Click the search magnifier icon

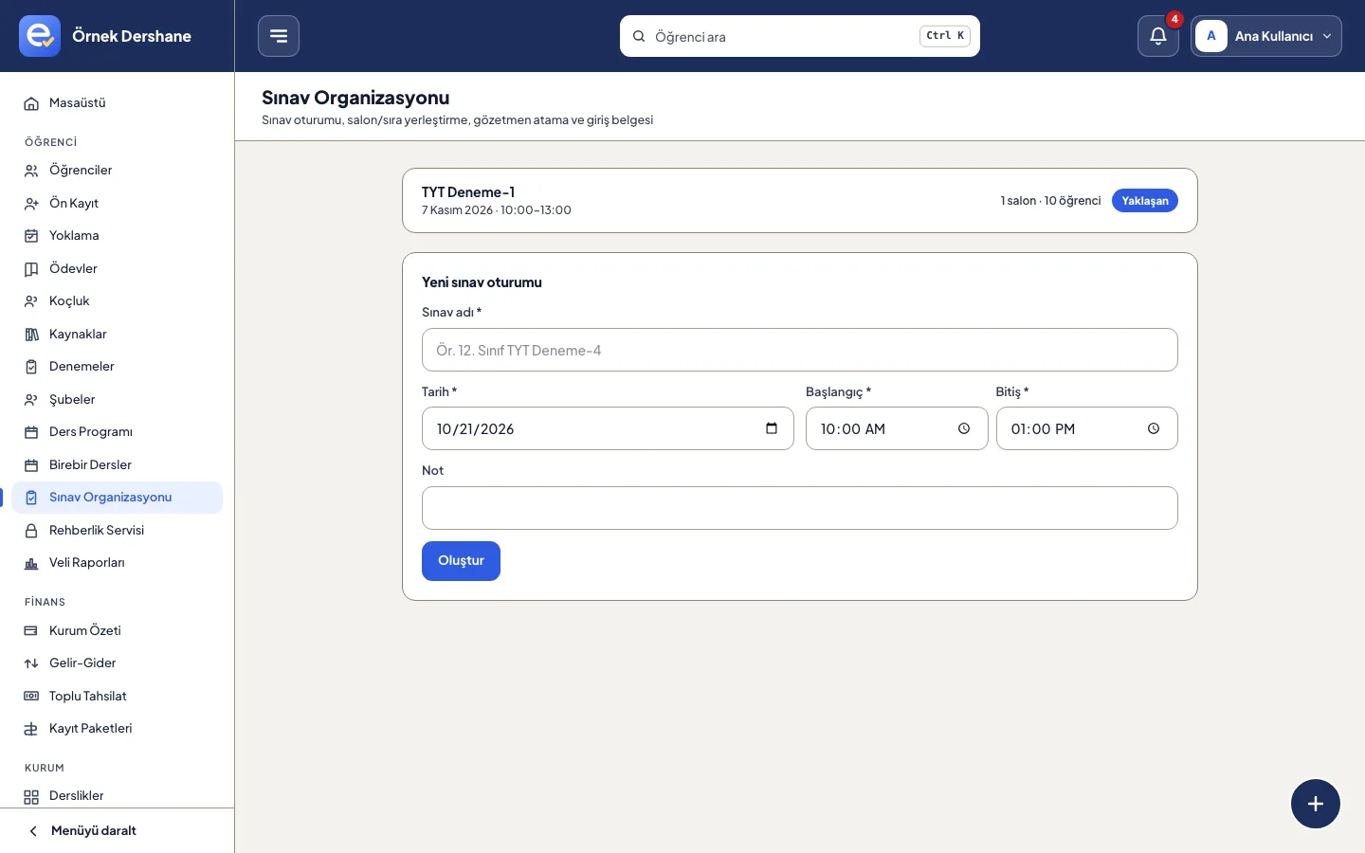(x=639, y=36)
